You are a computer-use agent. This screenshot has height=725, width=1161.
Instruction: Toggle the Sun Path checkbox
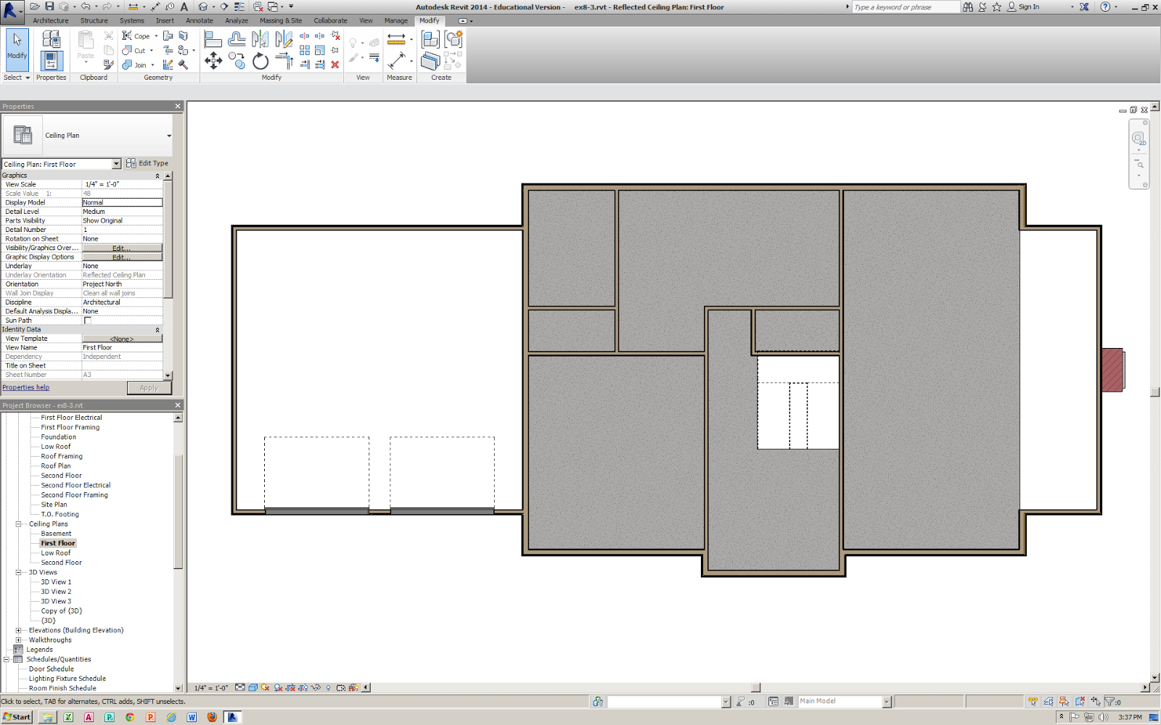pos(88,320)
